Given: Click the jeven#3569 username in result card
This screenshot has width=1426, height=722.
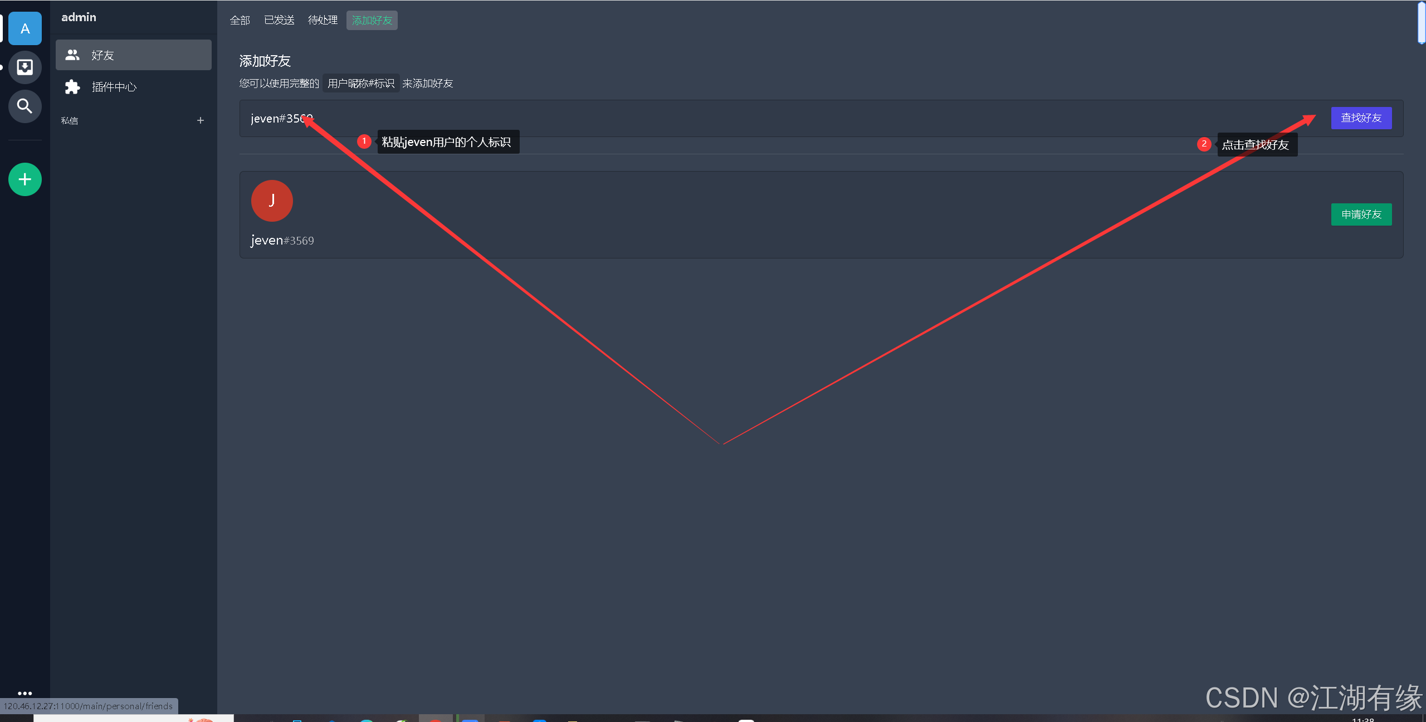Looking at the screenshot, I should point(282,241).
